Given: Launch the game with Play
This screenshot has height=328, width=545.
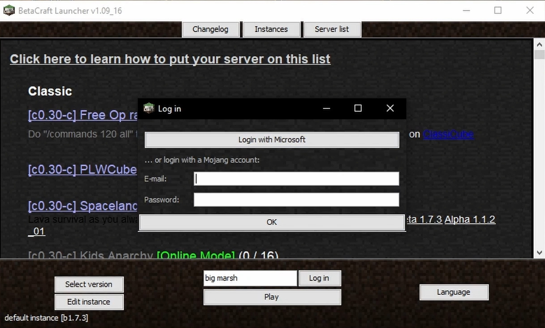Looking at the screenshot, I should [x=272, y=297].
